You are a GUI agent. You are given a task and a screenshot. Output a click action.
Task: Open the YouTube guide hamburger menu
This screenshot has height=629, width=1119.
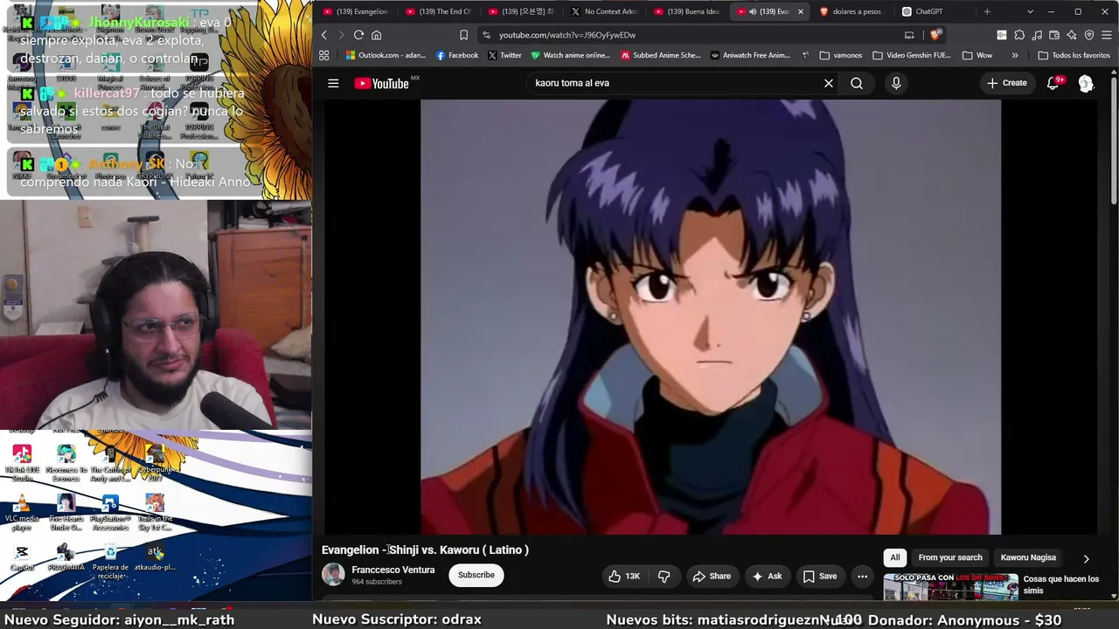click(x=333, y=83)
